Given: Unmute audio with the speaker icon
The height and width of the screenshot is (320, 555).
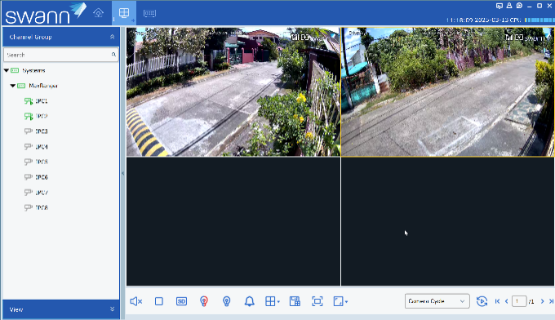Looking at the screenshot, I should (136, 301).
